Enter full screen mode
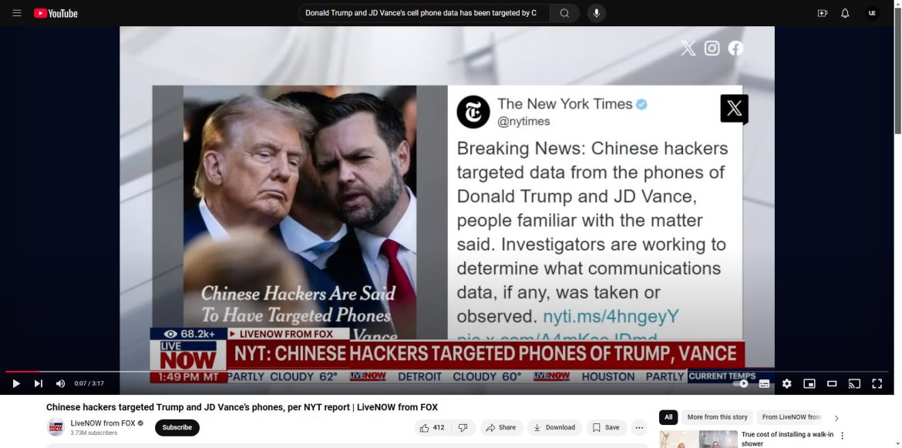Image resolution: width=902 pixels, height=448 pixels. pyautogui.click(x=877, y=383)
